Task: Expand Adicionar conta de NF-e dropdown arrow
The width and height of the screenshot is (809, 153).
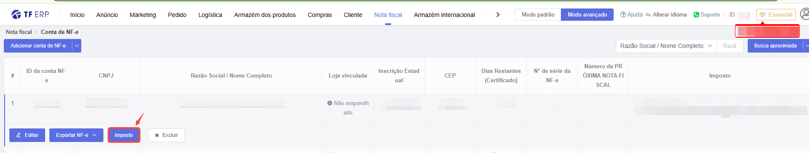Action: (77, 46)
